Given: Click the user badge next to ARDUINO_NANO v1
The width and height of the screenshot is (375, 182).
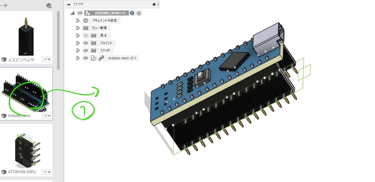Looking at the screenshot, I should coord(132,13).
